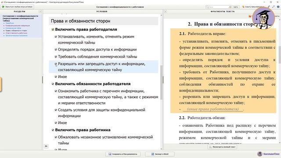Click the professor avatar at the top right
Image resolution: width=281 pixels, height=158 pixels.
[263, 18]
